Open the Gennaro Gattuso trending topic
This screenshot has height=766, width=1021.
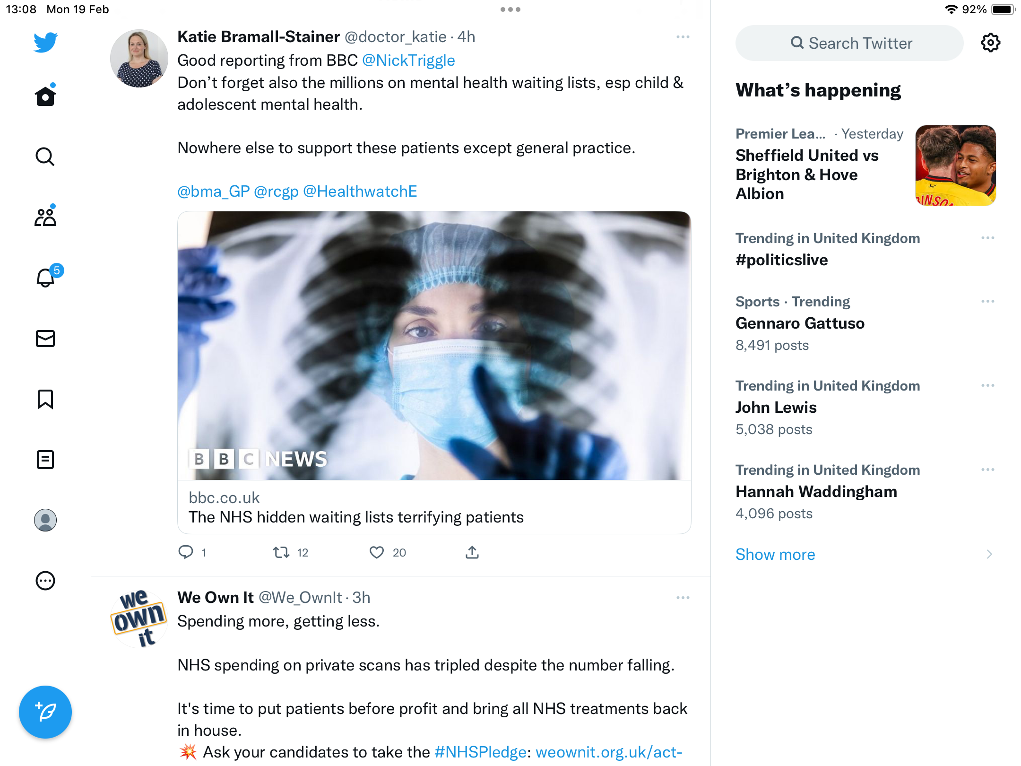pyautogui.click(x=800, y=323)
